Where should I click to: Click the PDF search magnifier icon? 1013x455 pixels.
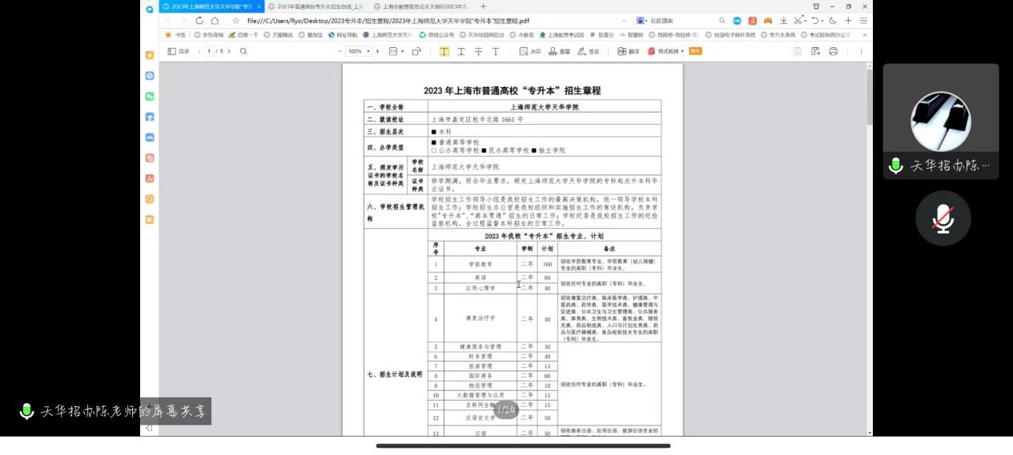coord(243,51)
